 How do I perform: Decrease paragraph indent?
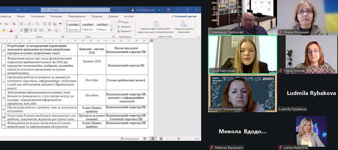(x=45, y=24)
